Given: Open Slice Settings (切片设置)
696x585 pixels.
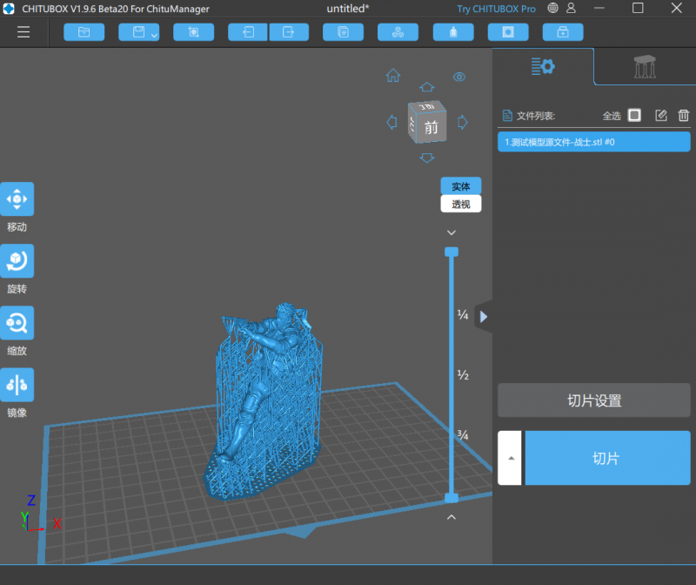Looking at the screenshot, I should tap(593, 400).
